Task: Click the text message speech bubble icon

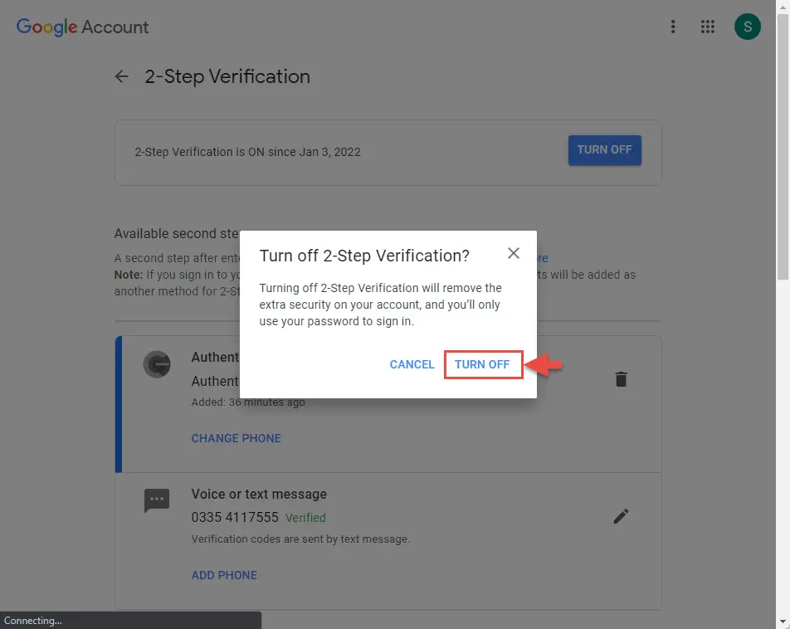Action: (x=157, y=500)
